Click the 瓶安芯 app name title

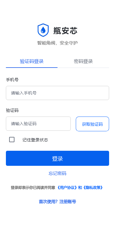65,31
